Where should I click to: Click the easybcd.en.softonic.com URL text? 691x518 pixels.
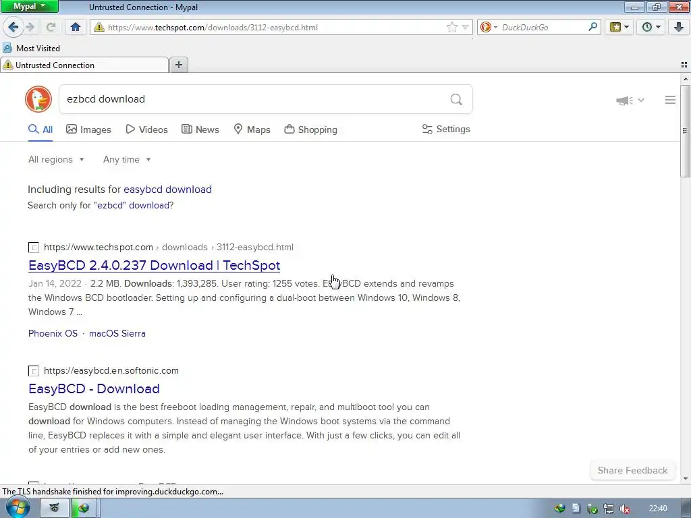click(x=111, y=370)
